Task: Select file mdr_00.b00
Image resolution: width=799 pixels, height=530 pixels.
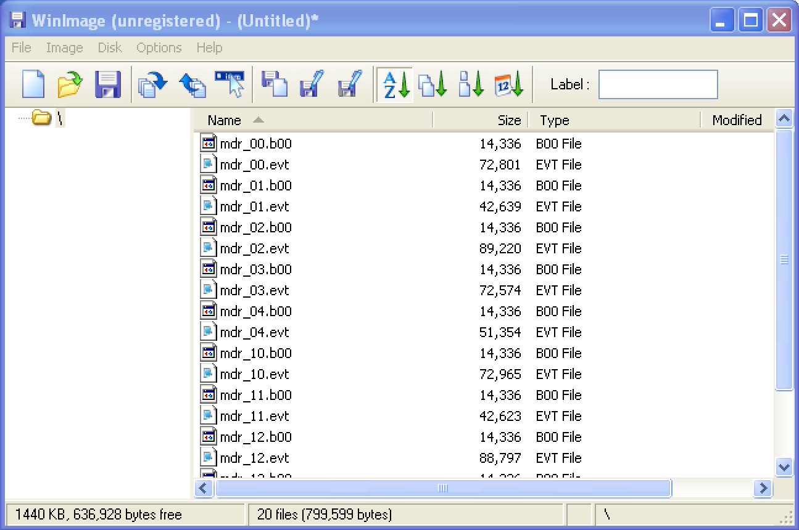Action: point(255,144)
